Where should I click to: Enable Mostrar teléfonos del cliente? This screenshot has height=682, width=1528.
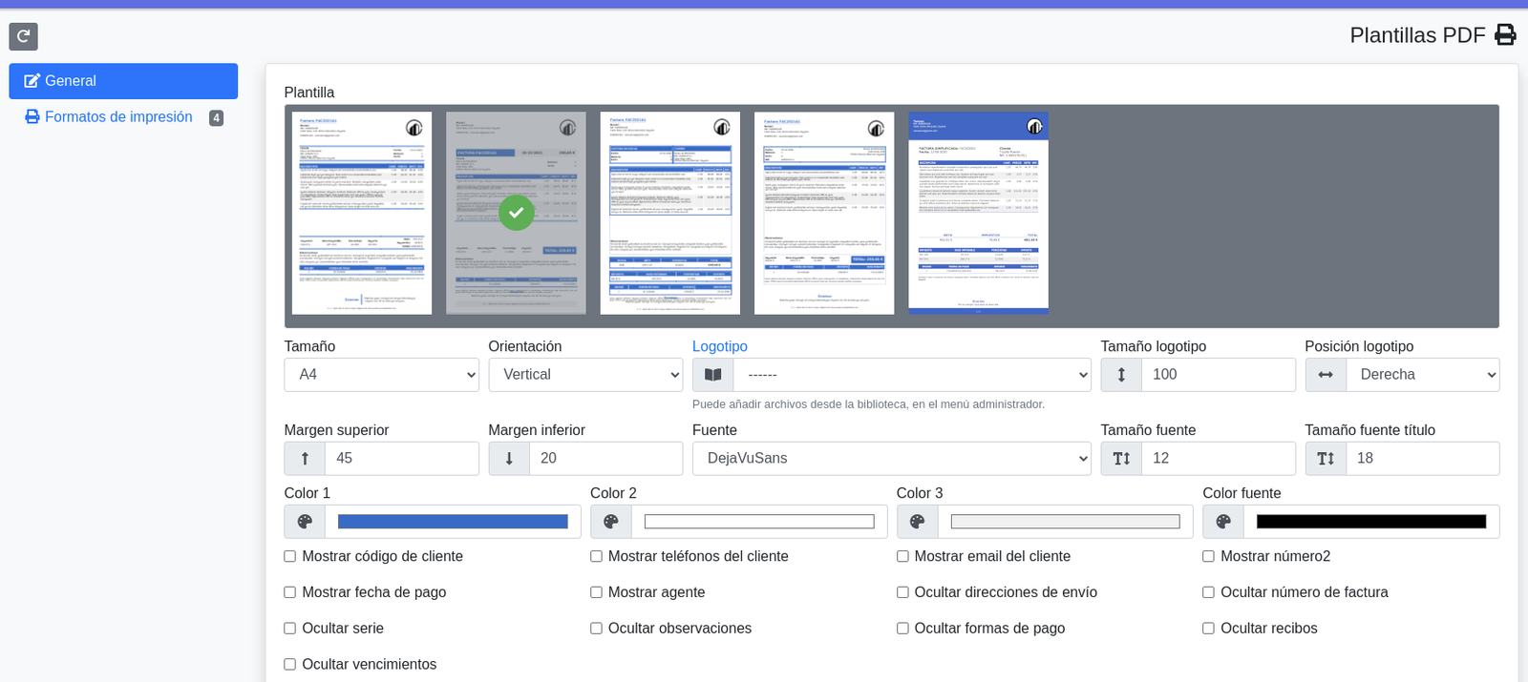[596, 556]
